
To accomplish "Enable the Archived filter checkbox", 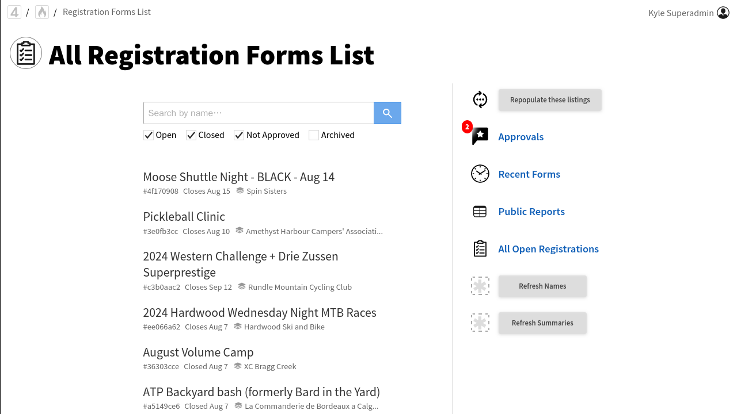I will (x=314, y=135).
